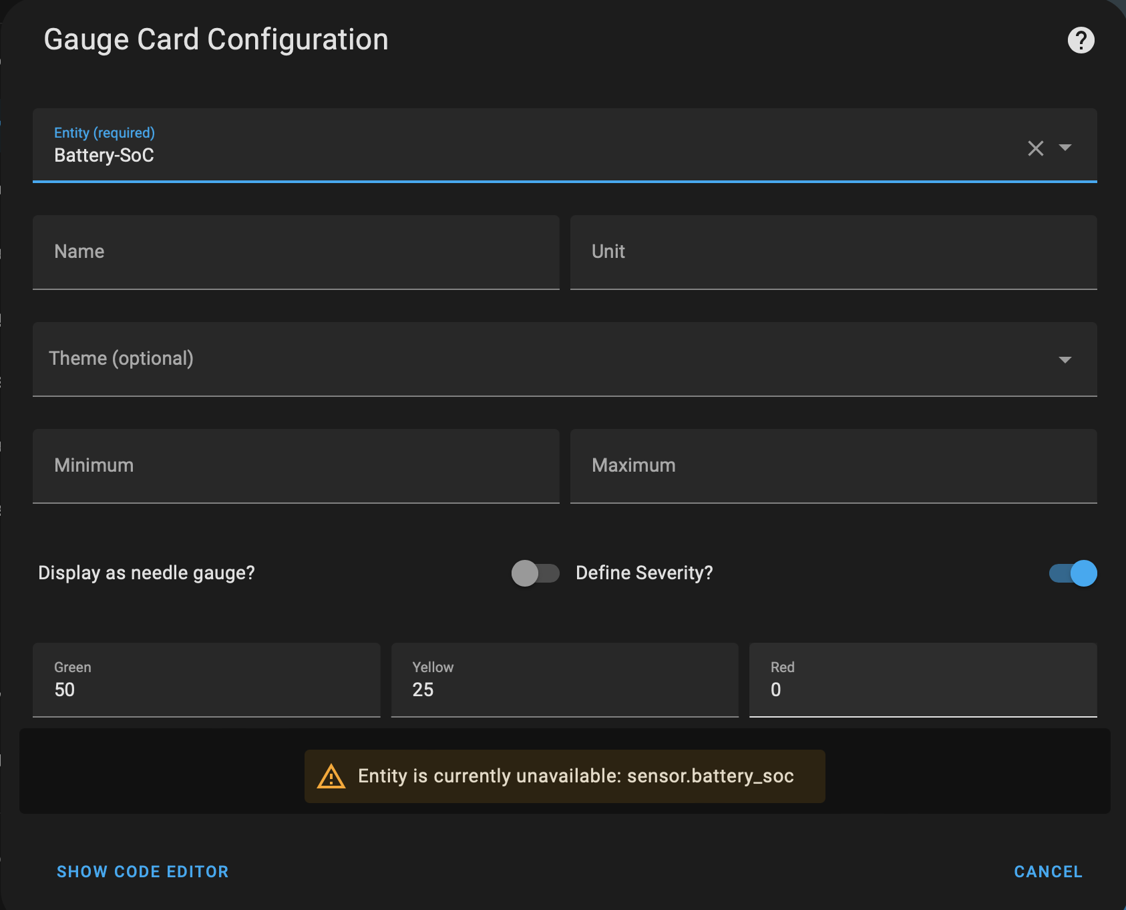Image resolution: width=1126 pixels, height=910 pixels.
Task: Click the Theme (optional) label text
Action: pyautogui.click(x=121, y=359)
